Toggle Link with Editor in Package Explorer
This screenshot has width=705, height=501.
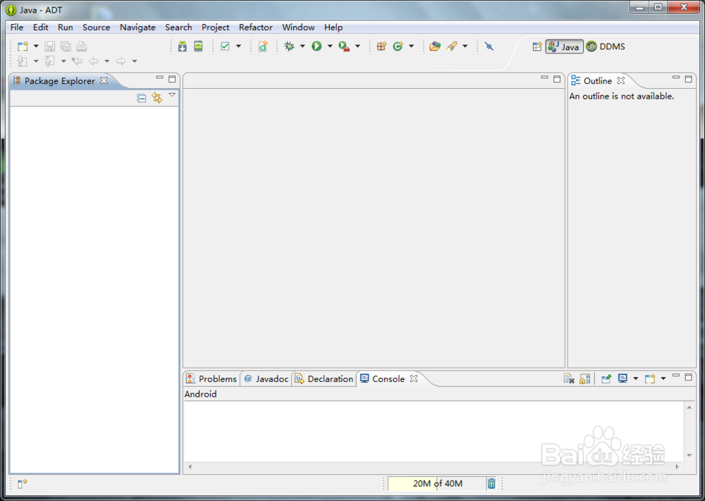[157, 97]
